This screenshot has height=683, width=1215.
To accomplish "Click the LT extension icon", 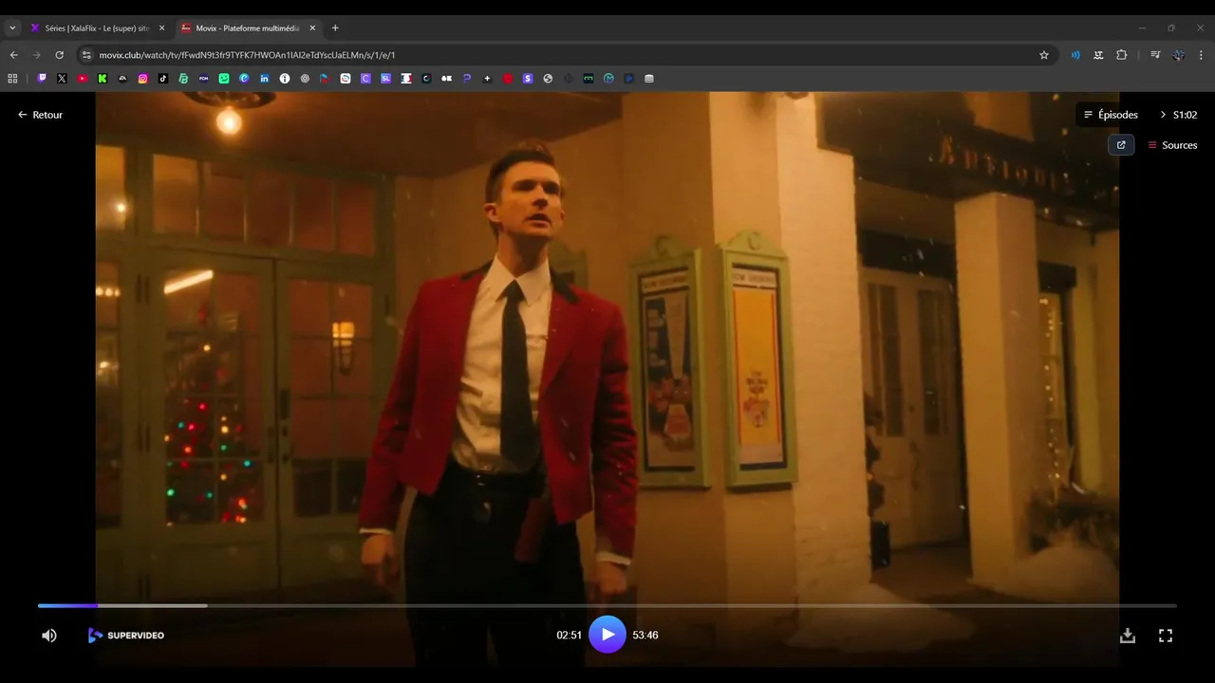I will [x=1098, y=55].
